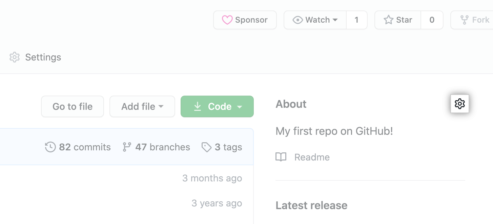493x224 pixels.
Task: Click the tag icon beside 3 tags
Action: pyautogui.click(x=206, y=147)
